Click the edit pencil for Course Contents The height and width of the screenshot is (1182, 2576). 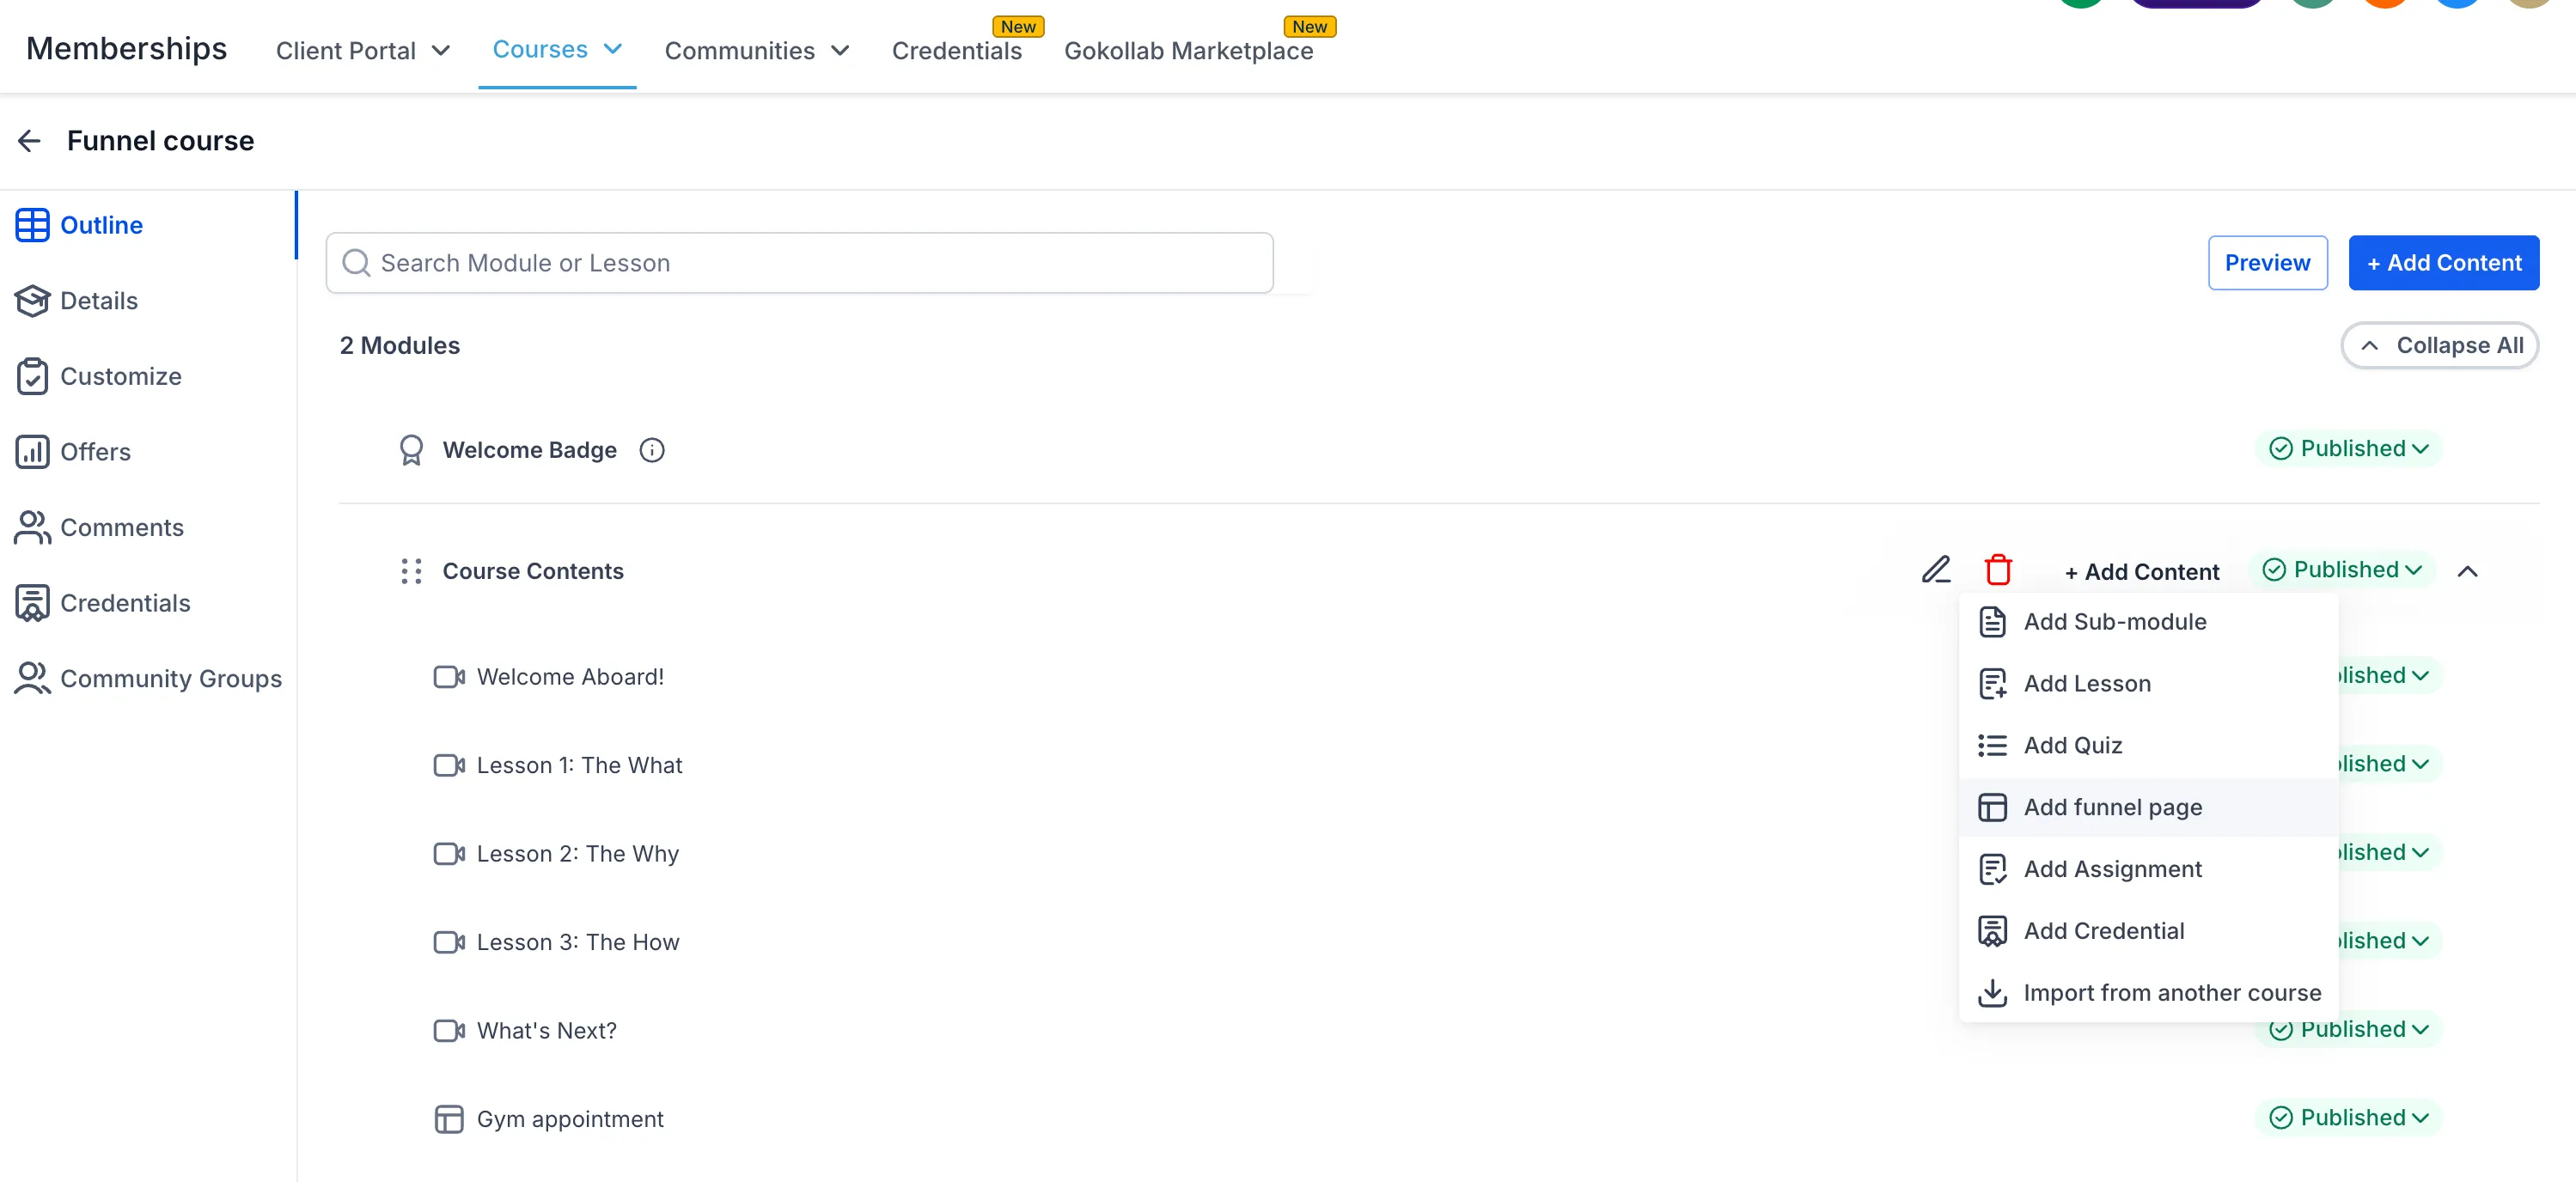pyautogui.click(x=1936, y=569)
